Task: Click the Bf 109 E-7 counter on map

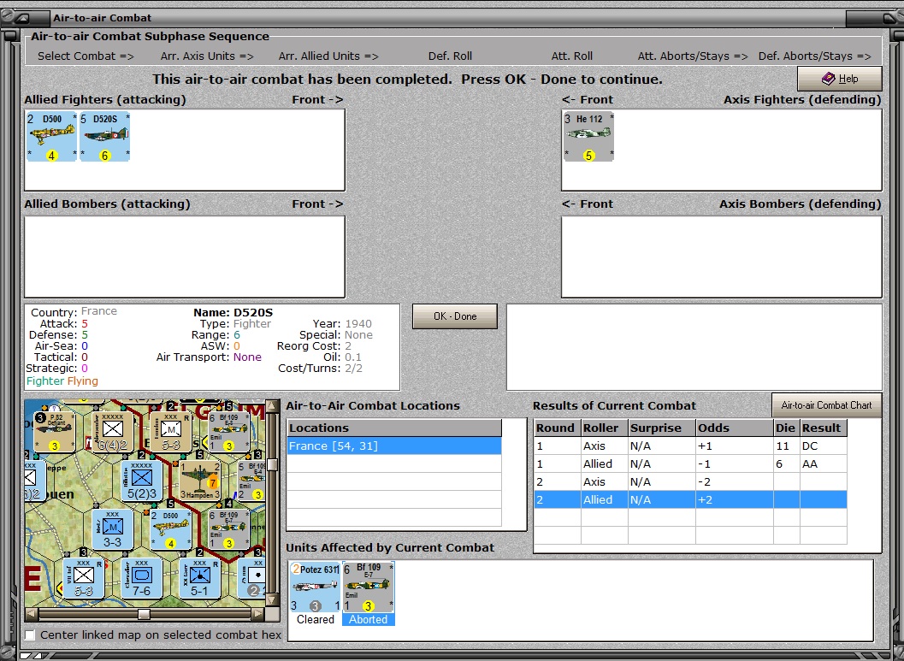Action: click(229, 529)
